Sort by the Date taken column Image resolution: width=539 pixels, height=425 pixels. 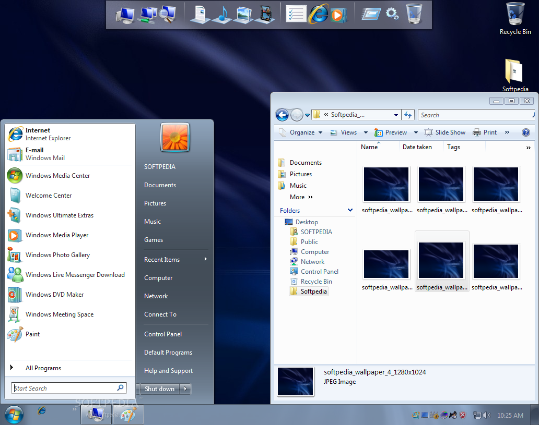click(x=417, y=147)
